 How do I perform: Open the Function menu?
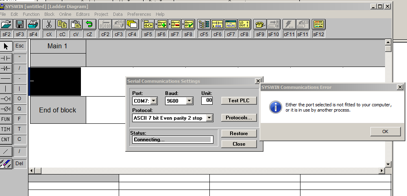(x=31, y=14)
